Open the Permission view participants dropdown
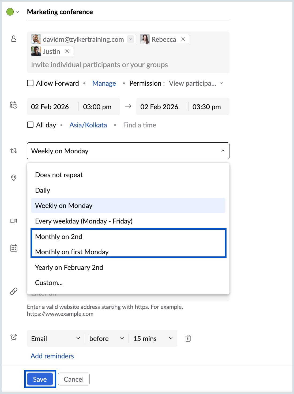 pos(196,84)
